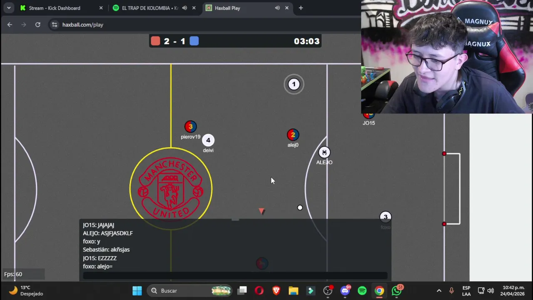Open the weather widget showing 13°C
533x300 pixels.
(26, 290)
